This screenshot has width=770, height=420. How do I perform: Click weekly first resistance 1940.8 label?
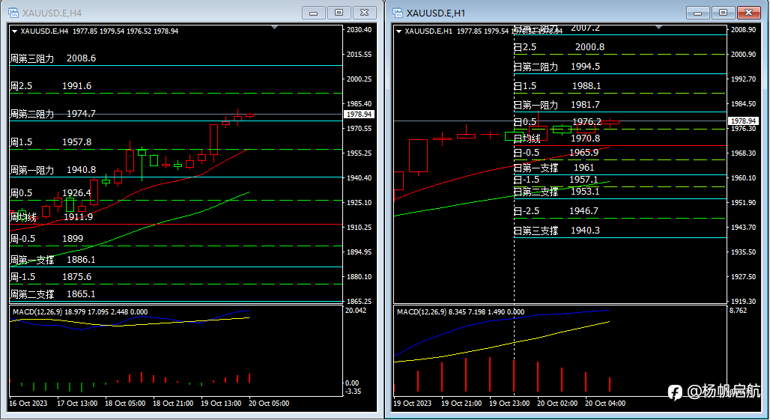point(53,170)
